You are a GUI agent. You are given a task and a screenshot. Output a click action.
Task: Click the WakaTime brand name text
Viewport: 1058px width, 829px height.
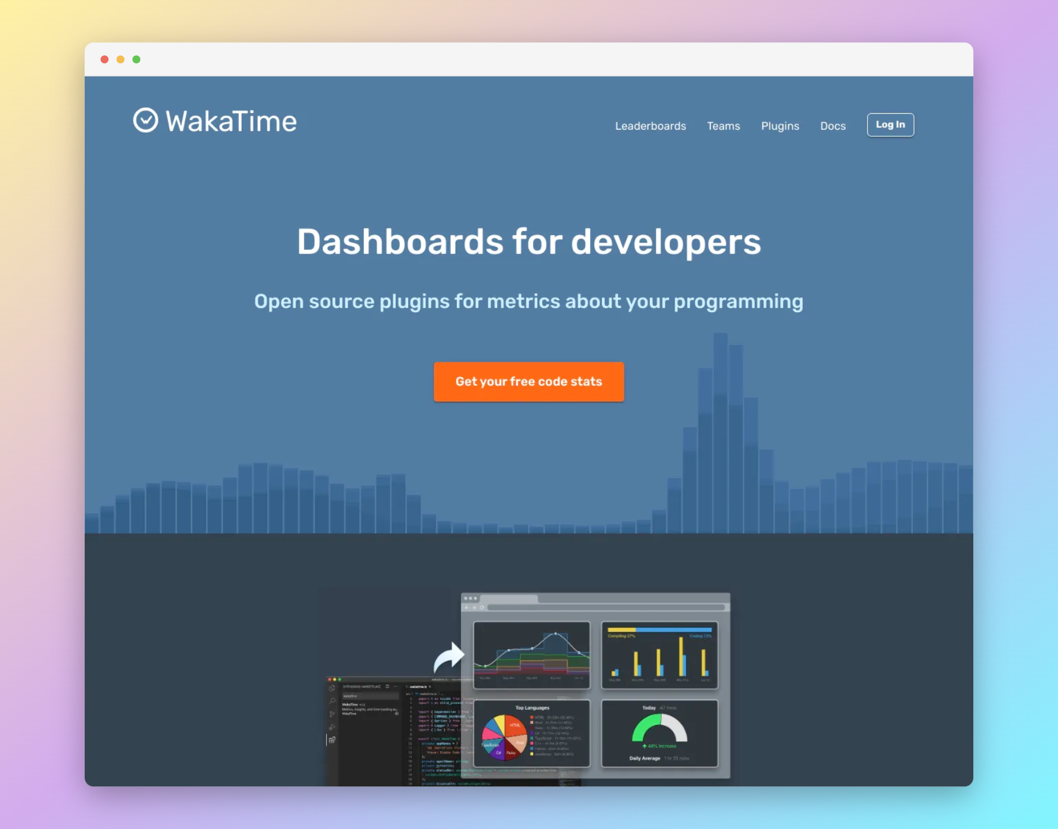coord(231,121)
